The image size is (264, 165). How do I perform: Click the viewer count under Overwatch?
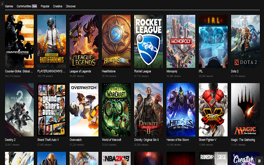click(77, 145)
